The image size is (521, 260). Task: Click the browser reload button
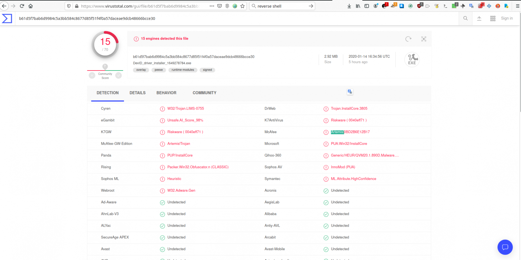[x=22, y=6]
